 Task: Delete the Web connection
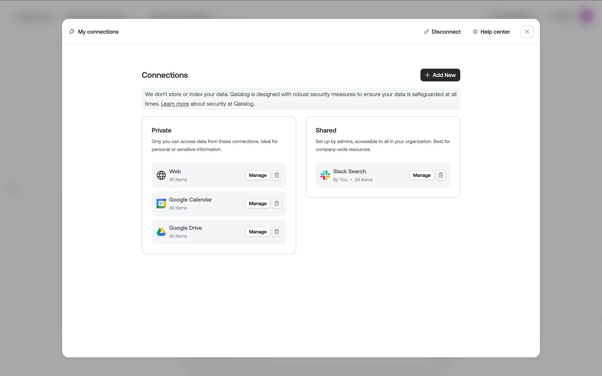tap(277, 175)
